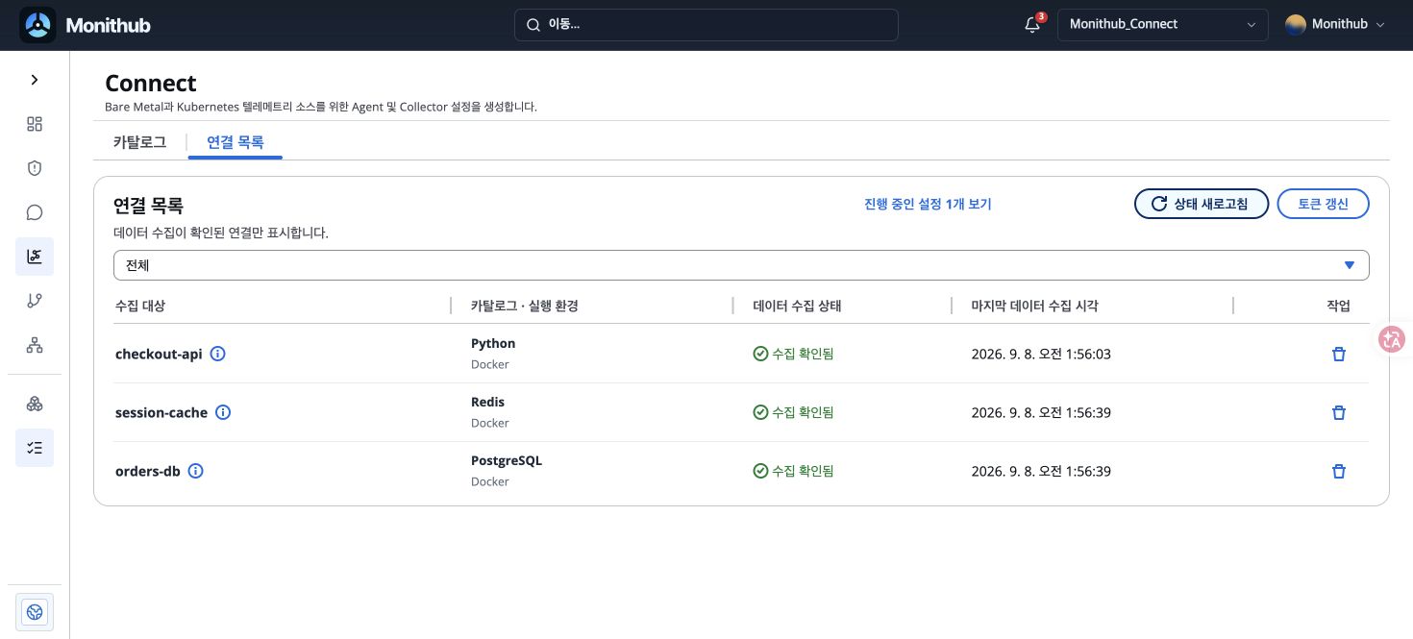
Task: Click the globe icon at sidebar bottom
Action: (x=35, y=612)
